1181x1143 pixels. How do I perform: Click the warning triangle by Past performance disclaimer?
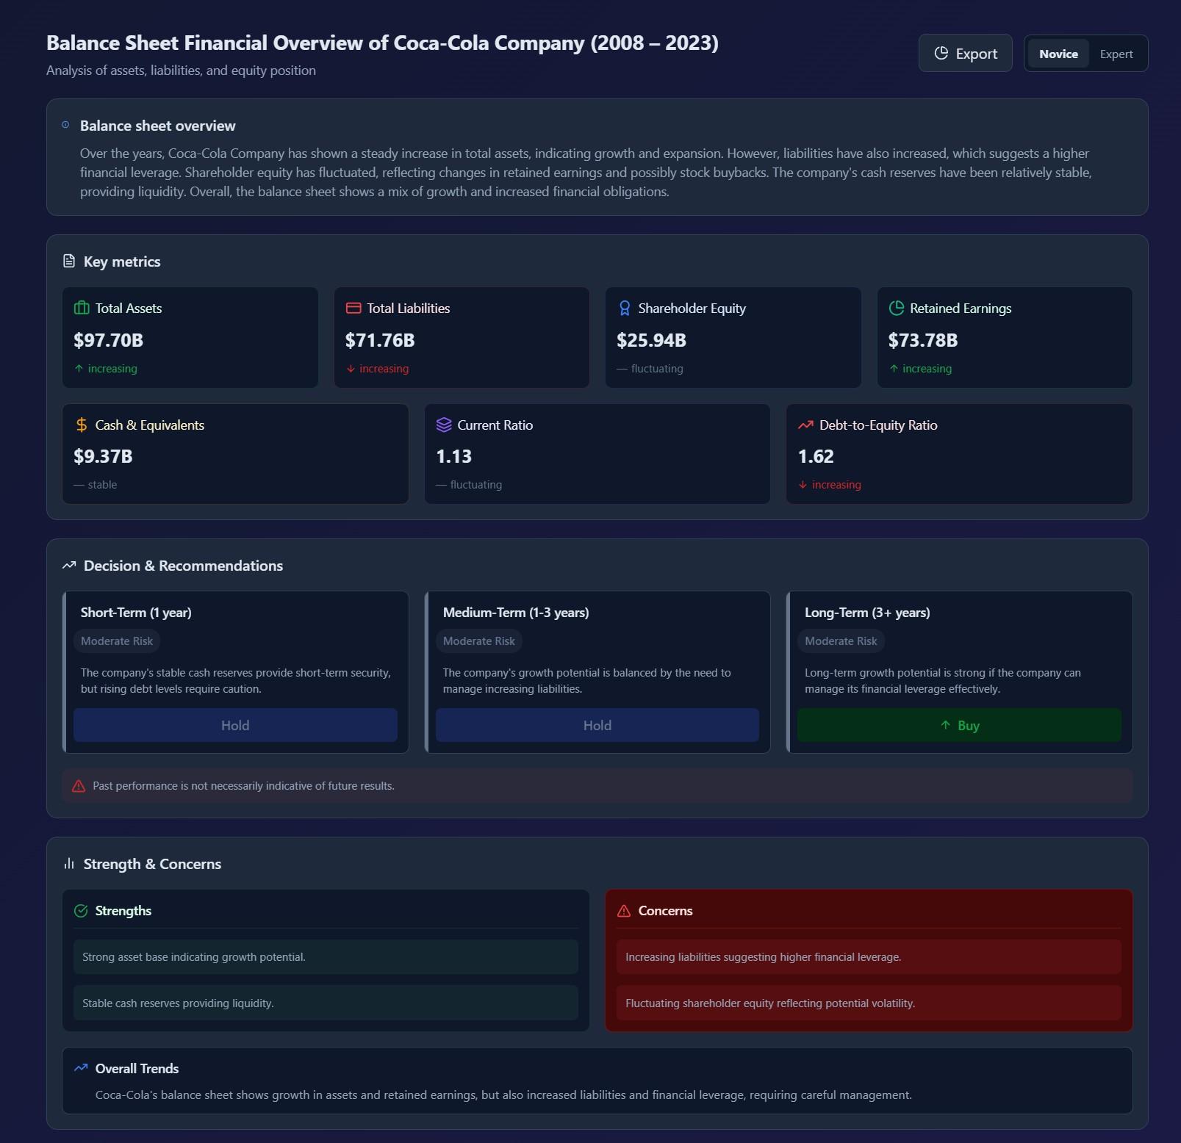click(79, 786)
